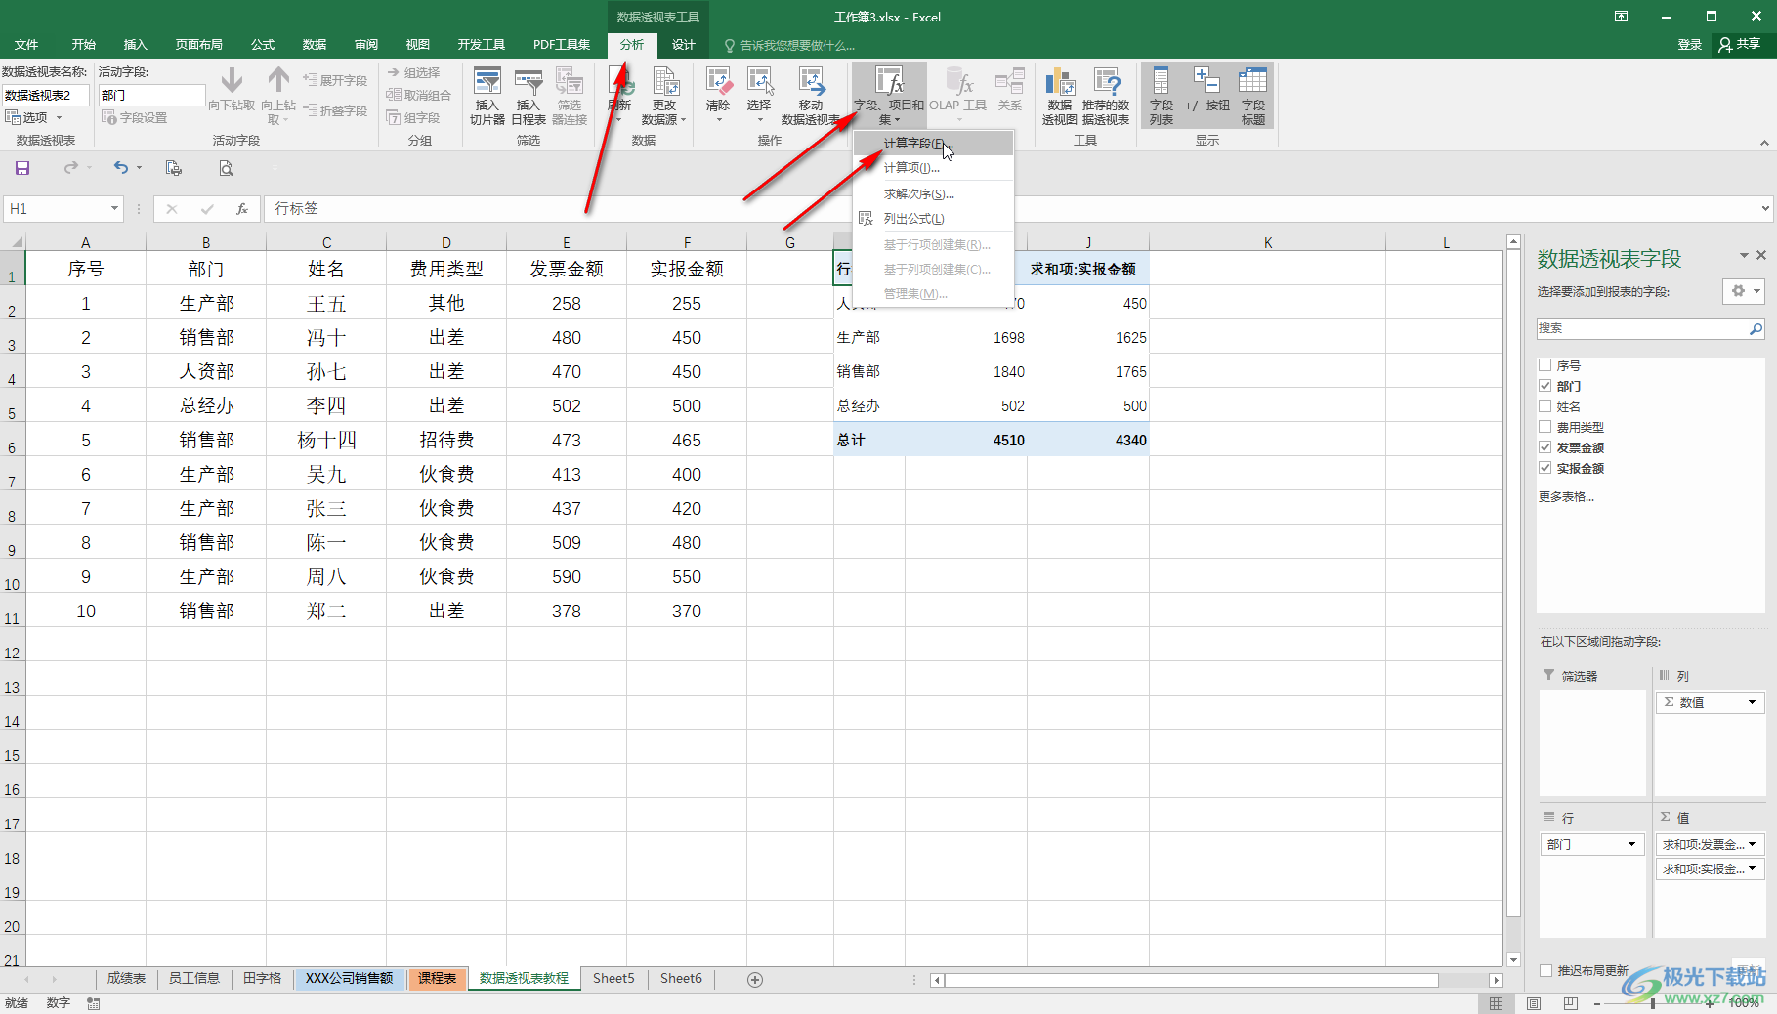Click Change Data Source icon

pos(664,96)
